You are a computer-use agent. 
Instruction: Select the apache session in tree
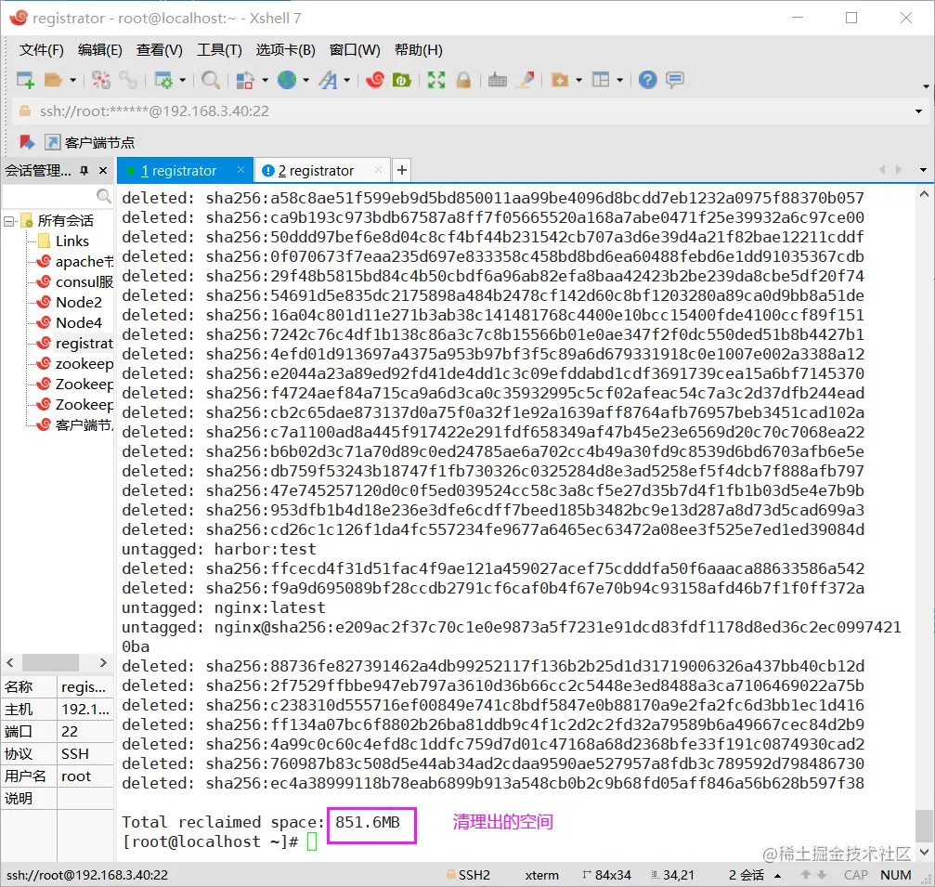pos(75,261)
